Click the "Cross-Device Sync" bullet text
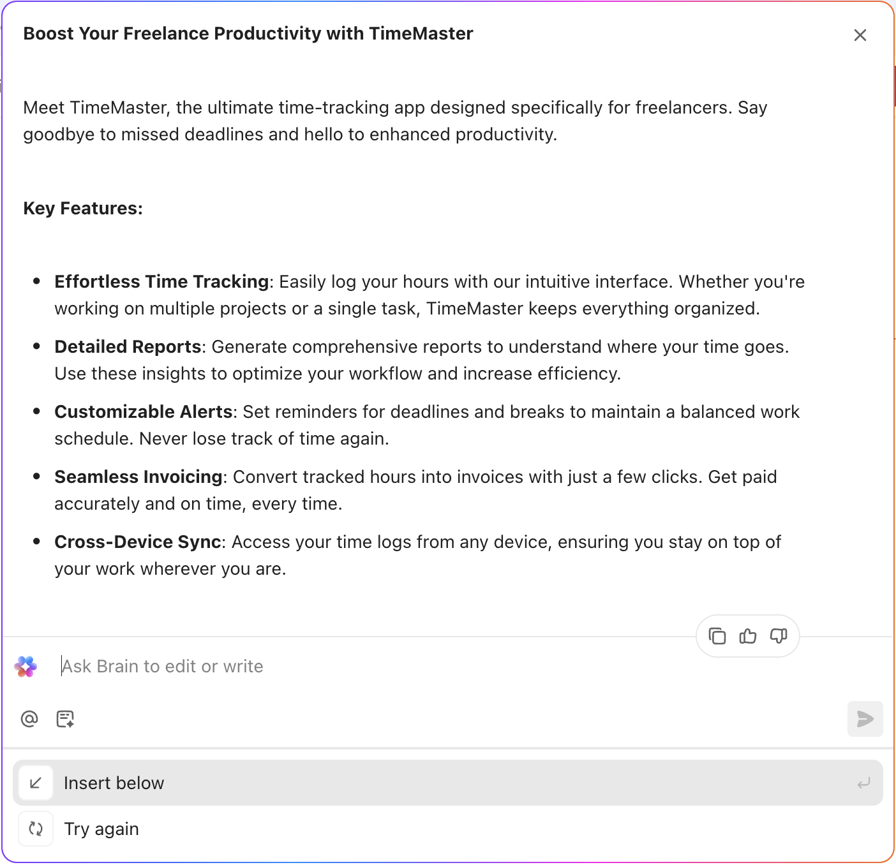Viewport: 896px width, 865px height. (x=137, y=542)
